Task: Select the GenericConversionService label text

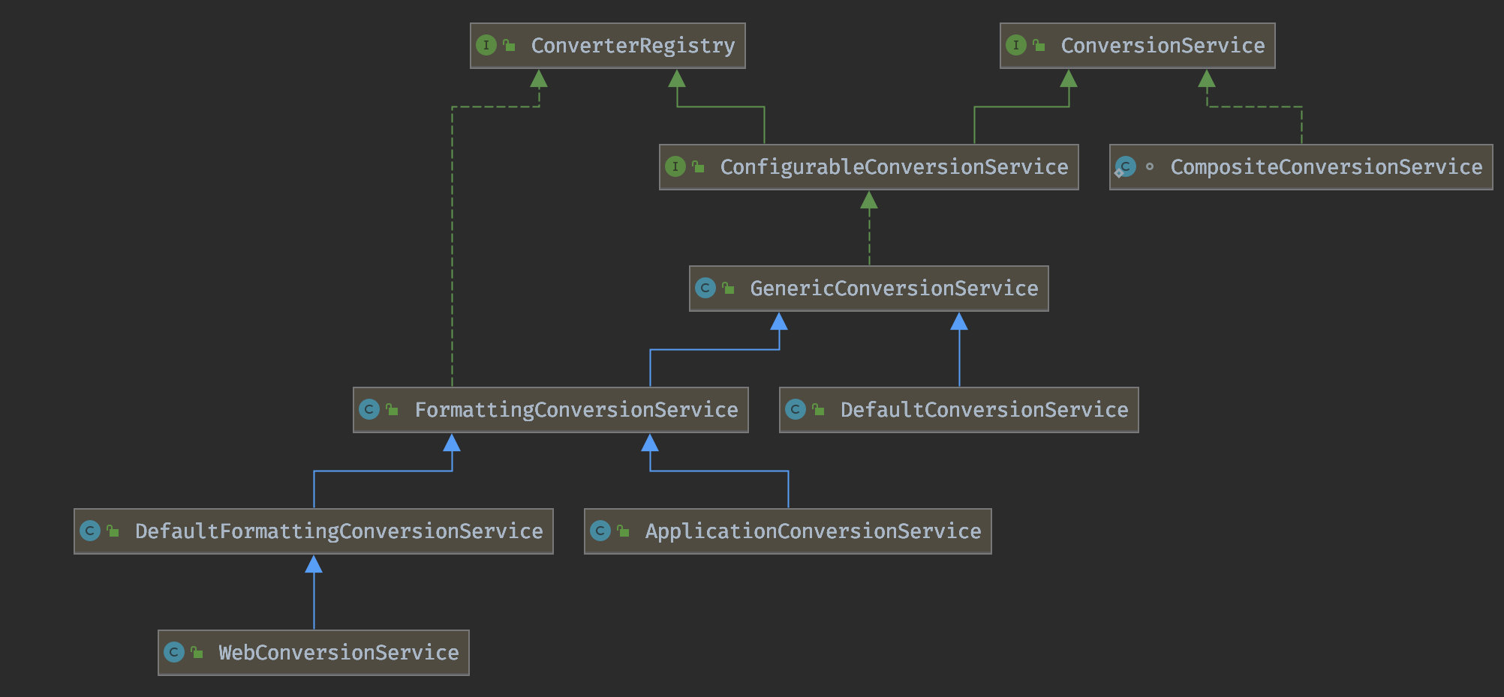Action: [895, 289]
